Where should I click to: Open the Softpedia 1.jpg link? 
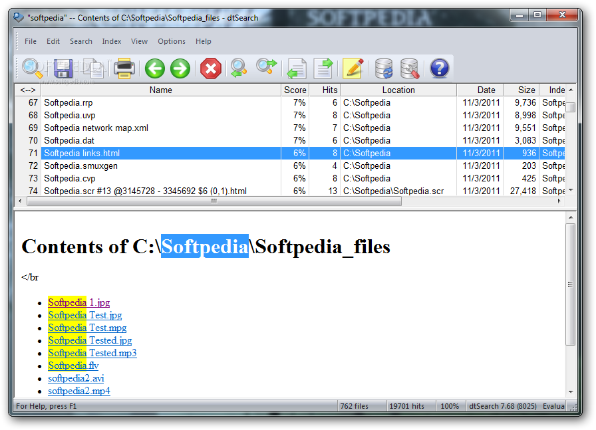[x=78, y=303]
